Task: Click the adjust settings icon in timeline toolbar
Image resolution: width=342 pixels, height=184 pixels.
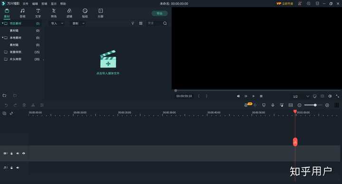Action: 42,105
